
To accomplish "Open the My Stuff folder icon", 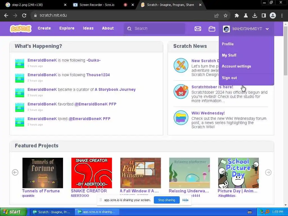I will click(x=212, y=29).
